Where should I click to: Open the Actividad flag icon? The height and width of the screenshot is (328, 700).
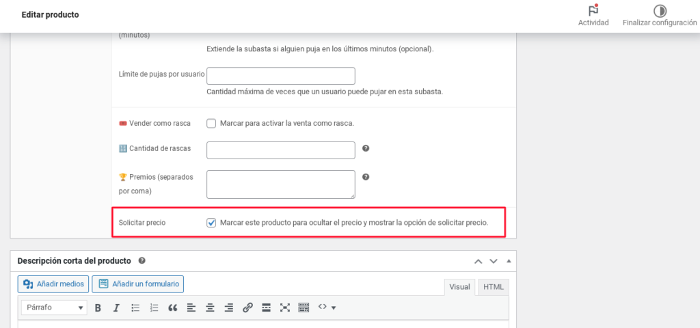tap(593, 10)
